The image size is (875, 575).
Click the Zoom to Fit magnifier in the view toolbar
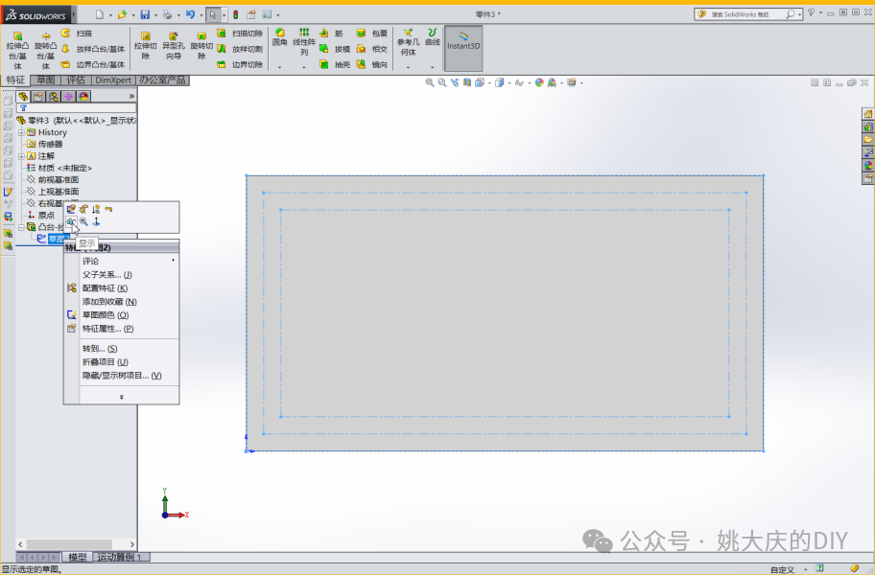click(x=430, y=83)
